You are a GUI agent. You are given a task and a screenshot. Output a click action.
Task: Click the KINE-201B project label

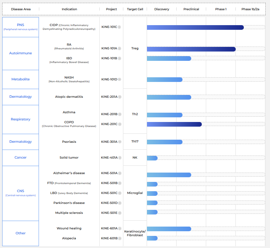click(109, 114)
